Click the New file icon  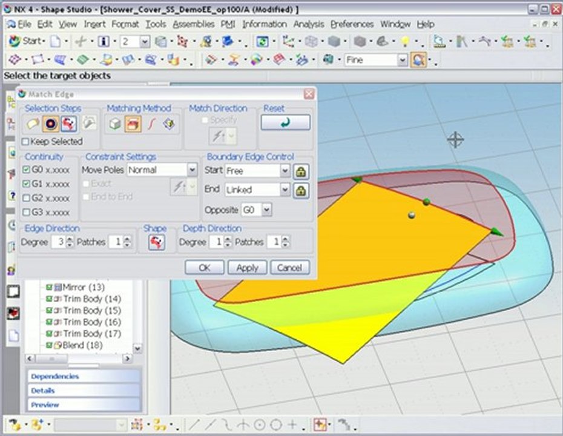(x=55, y=42)
